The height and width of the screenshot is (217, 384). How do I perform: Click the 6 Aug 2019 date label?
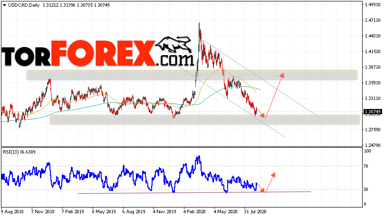tap(134, 211)
